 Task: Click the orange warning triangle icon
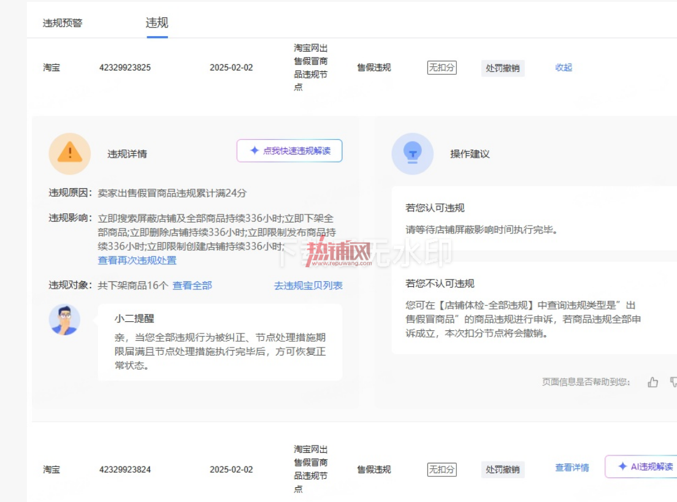(x=69, y=153)
